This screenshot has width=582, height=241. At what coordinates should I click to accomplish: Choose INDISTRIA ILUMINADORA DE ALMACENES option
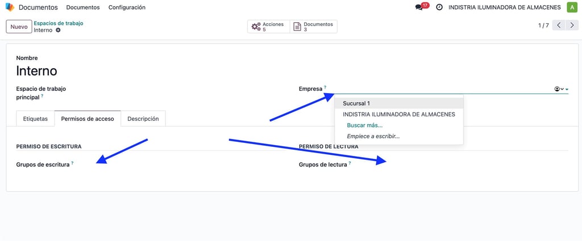pos(398,114)
